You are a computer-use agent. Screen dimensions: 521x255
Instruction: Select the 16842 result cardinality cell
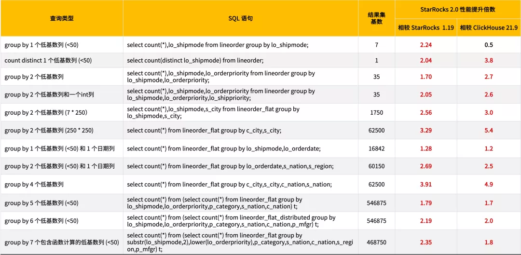click(x=376, y=149)
